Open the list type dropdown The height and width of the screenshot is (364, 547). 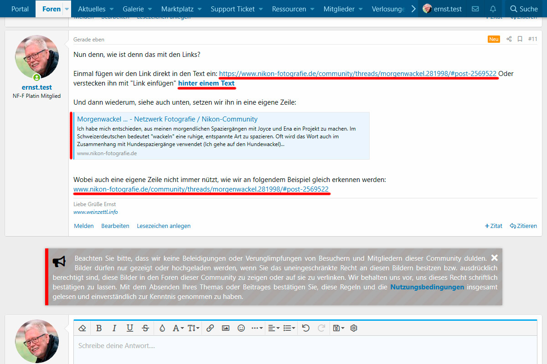point(289,328)
